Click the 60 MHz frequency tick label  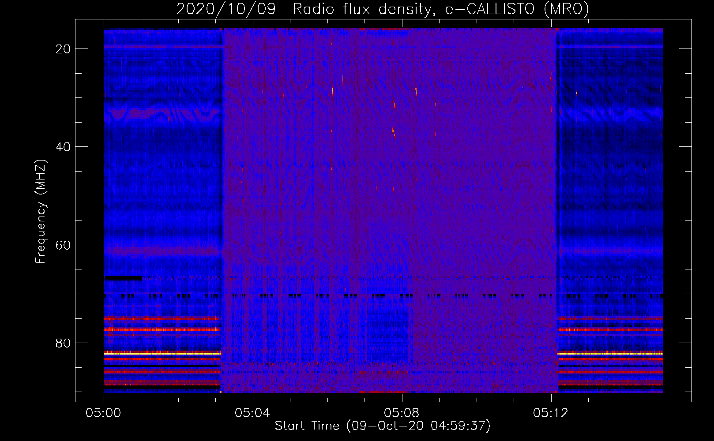[x=63, y=245]
